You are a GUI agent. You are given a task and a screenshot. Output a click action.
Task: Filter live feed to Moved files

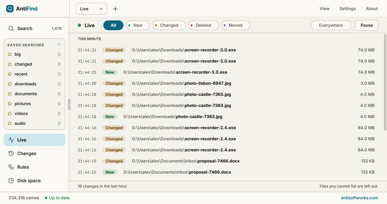[x=235, y=25]
